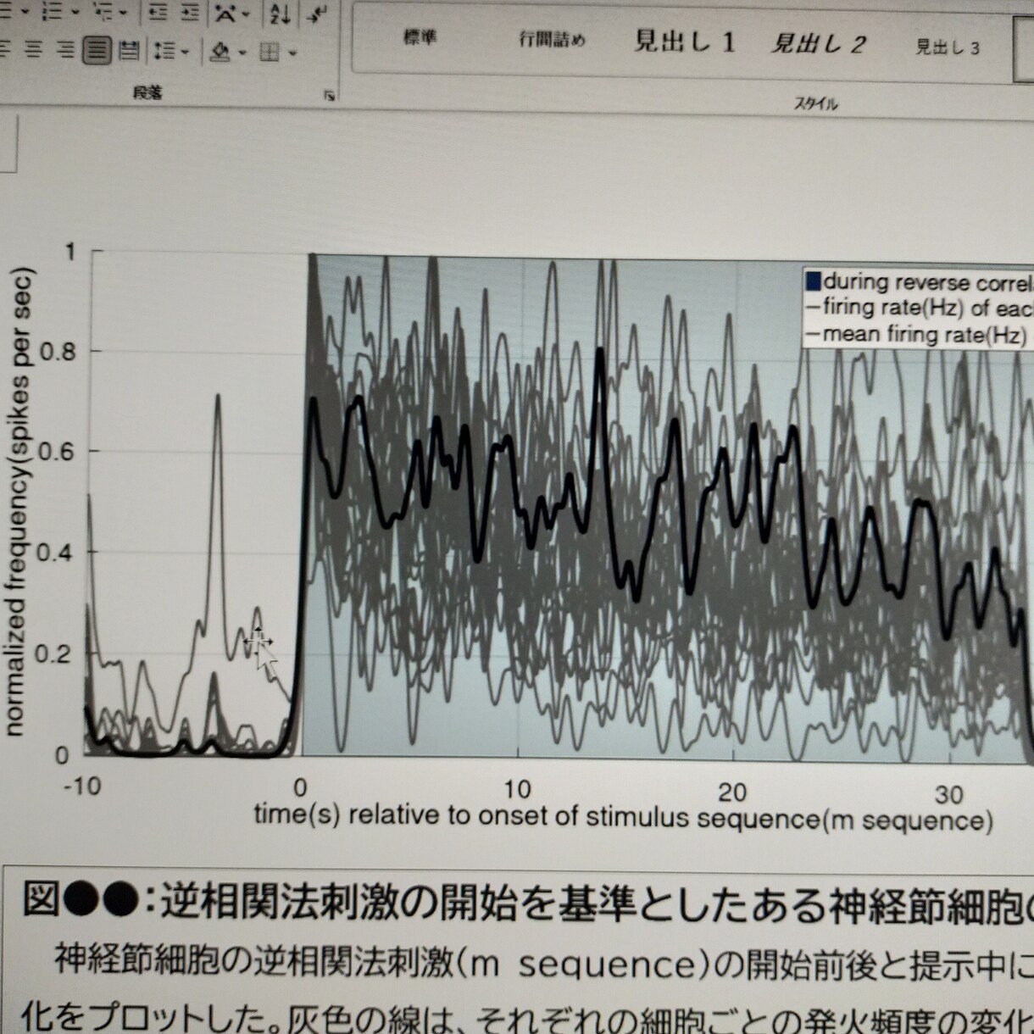The width and height of the screenshot is (1034, 1034).
Task: Apply distributed alignment
Action: (x=129, y=51)
